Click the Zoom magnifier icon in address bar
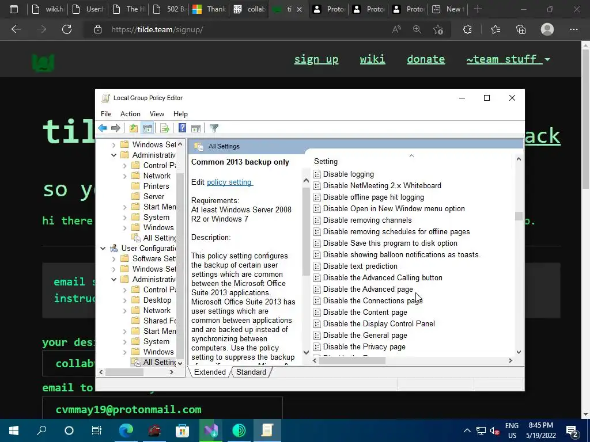 [417, 29]
